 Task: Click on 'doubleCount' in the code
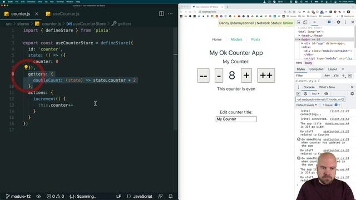click(x=47, y=80)
